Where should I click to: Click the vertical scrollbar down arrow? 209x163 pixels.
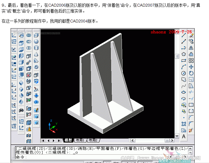(x=177, y=136)
